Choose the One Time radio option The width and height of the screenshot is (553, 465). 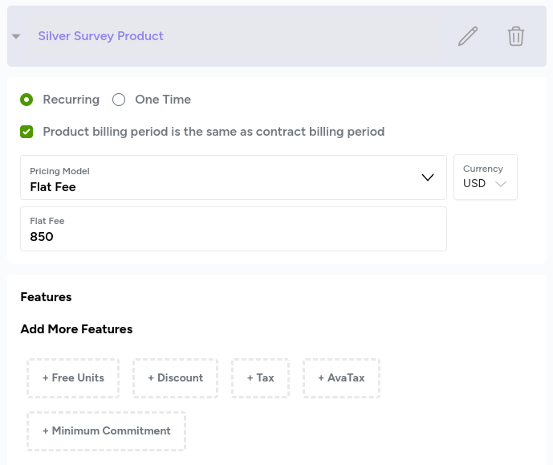(x=119, y=100)
